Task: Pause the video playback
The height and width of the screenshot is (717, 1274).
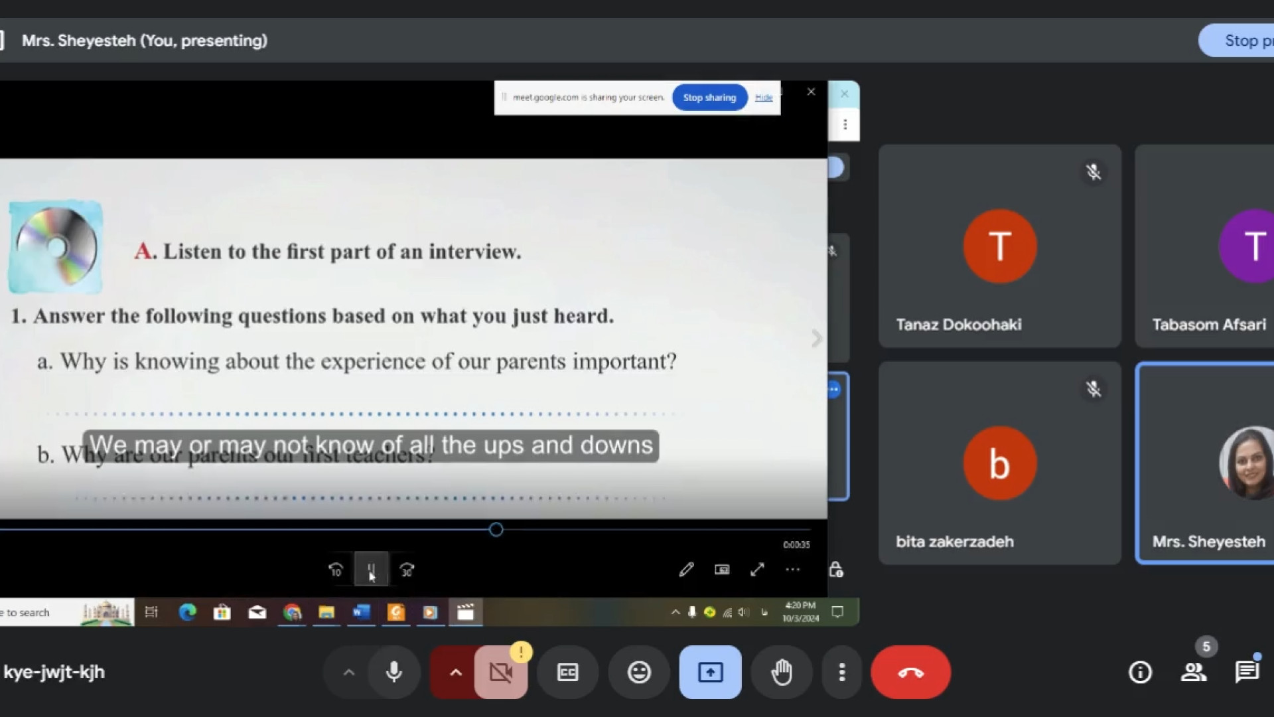Action: tap(371, 570)
